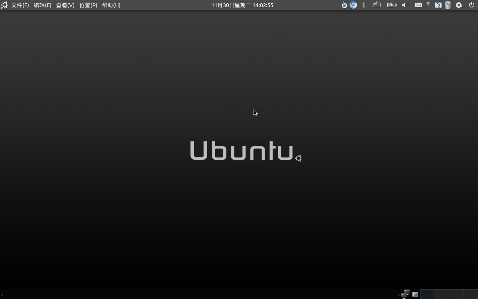The image size is (478, 299).
Task: Click the magnifier search tray icon
Action: click(429, 5)
